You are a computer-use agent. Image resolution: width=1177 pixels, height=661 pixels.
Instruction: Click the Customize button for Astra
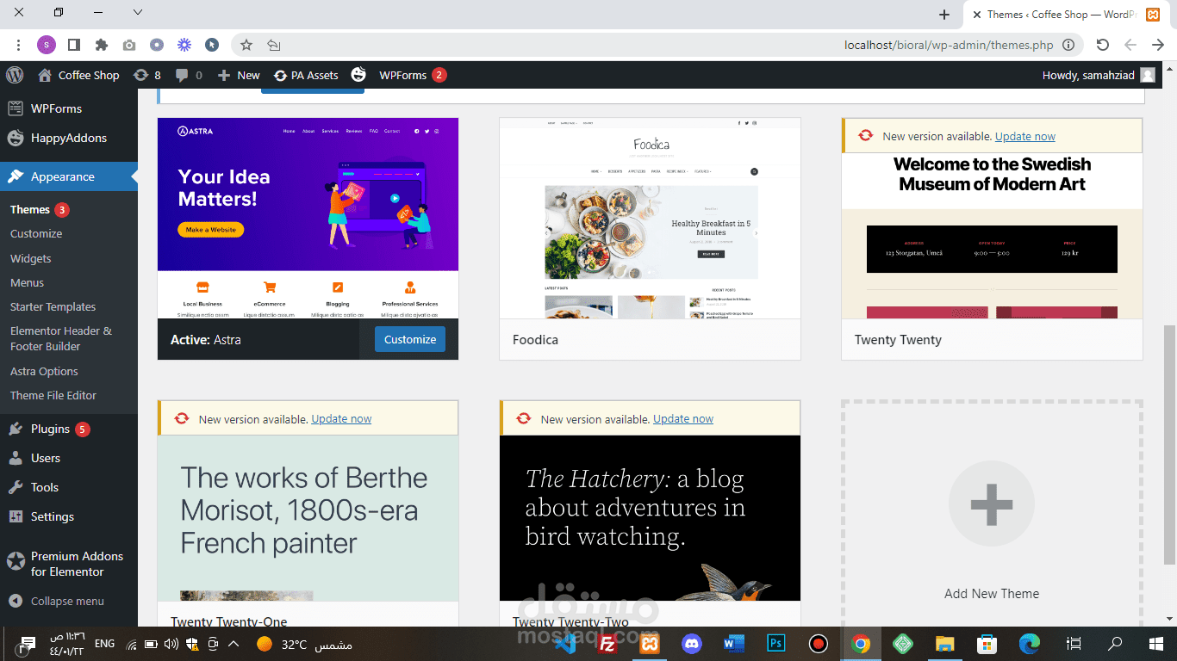(x=410, y=339)
